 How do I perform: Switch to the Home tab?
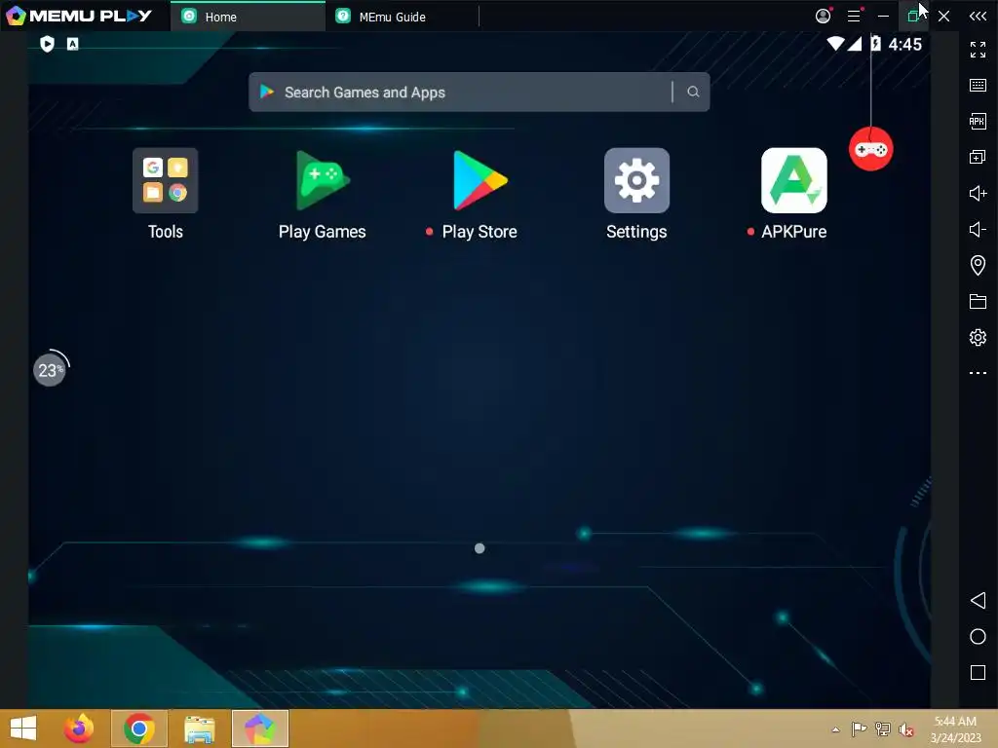coord(248,17)
